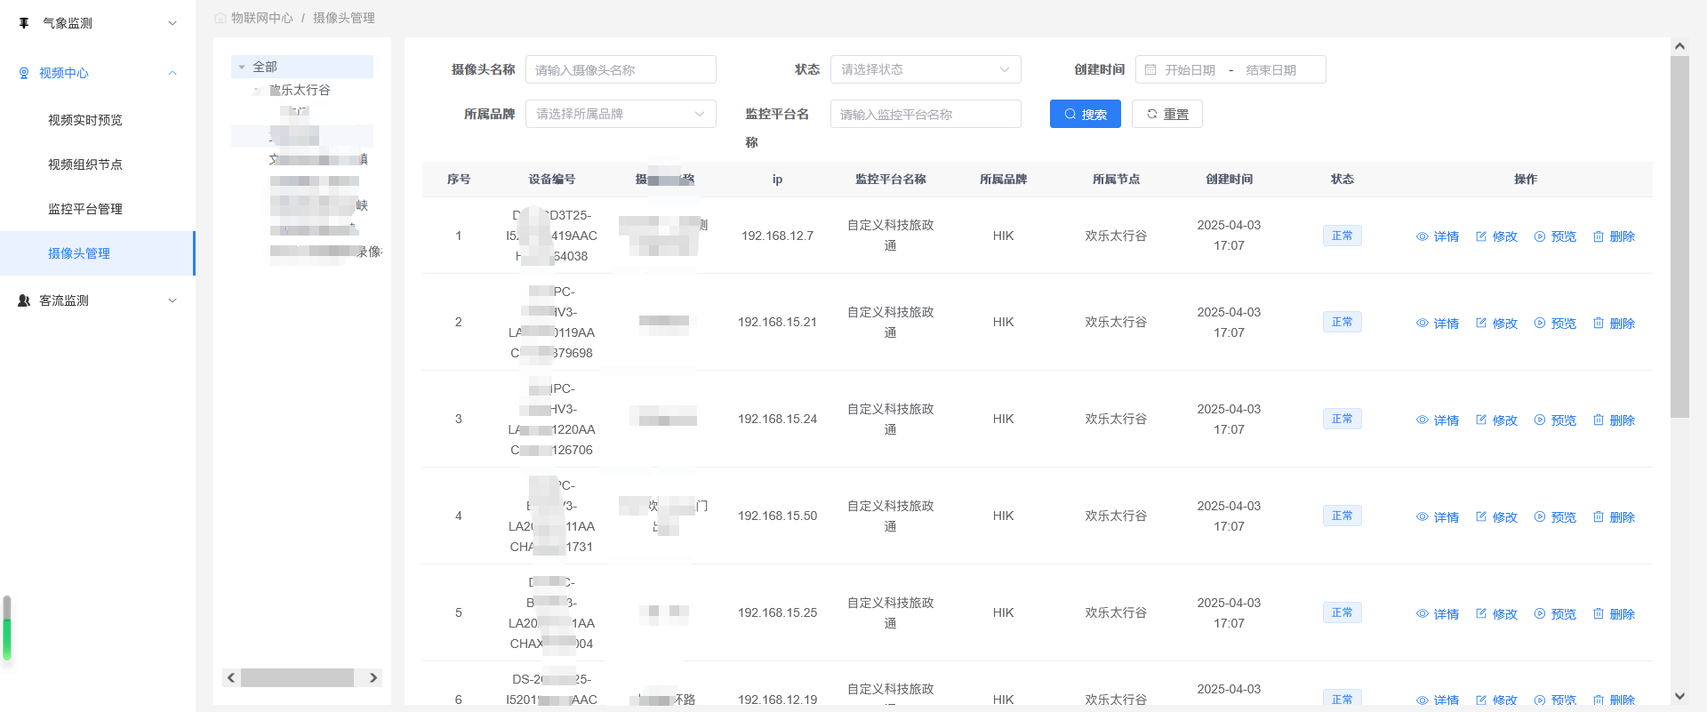This screenshot has width=1707, height=712.
Task: Click the 创建时间 column header
Action: (1229, 180)
